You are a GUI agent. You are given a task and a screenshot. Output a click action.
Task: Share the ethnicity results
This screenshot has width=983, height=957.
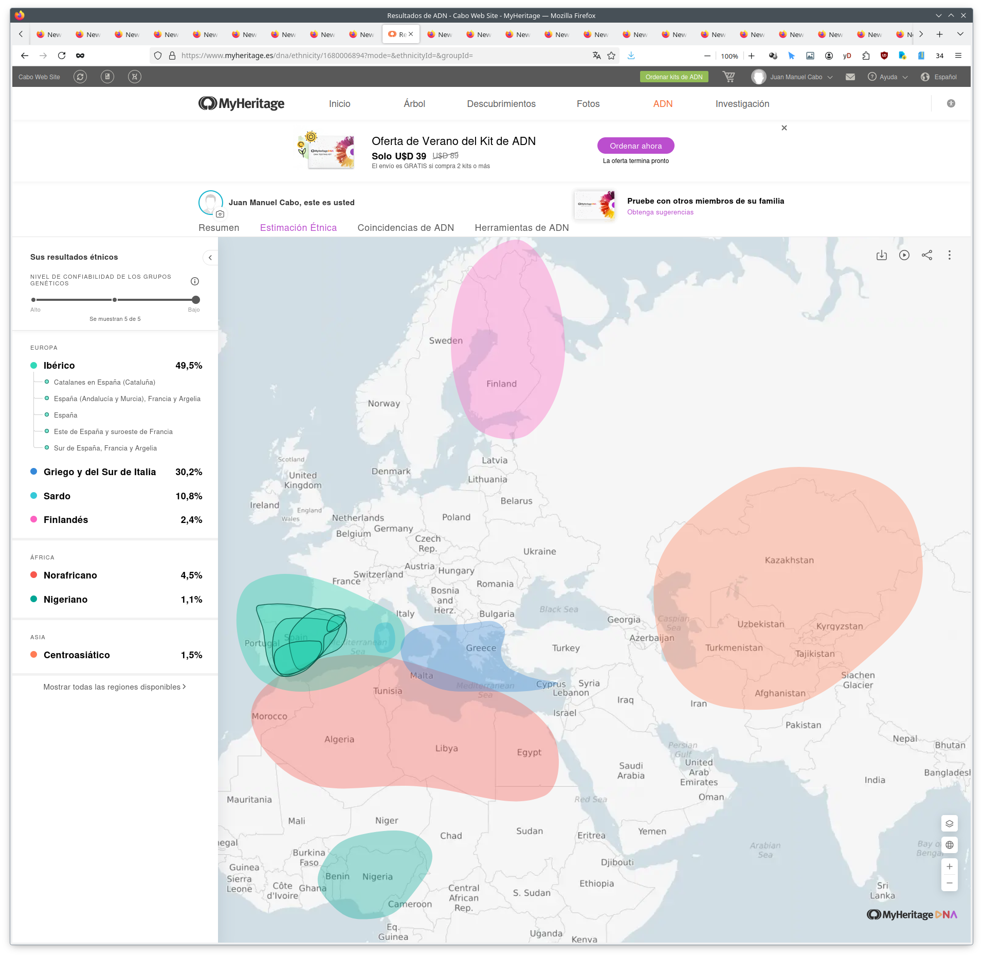tap(926, 255)
